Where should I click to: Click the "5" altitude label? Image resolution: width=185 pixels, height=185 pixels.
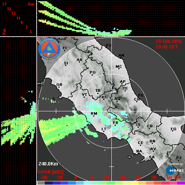tap(31, 32)
